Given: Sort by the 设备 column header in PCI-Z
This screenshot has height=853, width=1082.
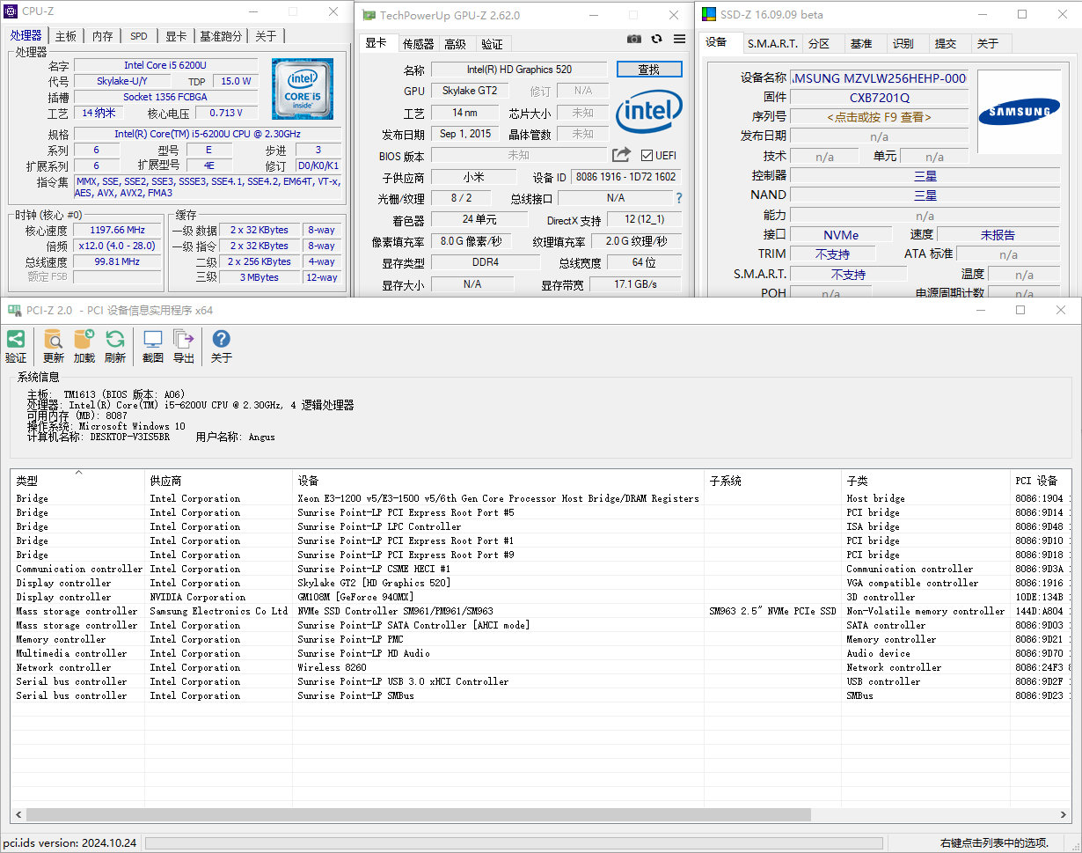Looking at the screenshot, I should (499, 481).
